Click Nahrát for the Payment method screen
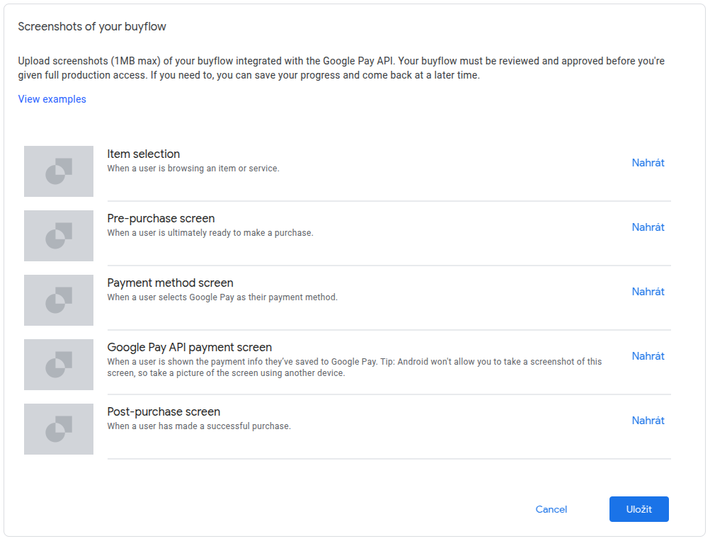This screenshot has height=541, width=710. 648,292
